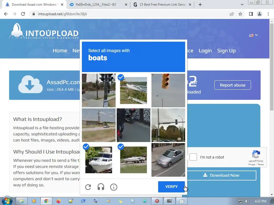Expand the tab search chevron
This screenshot has height=205, width=274.
(x=242, y=5)
